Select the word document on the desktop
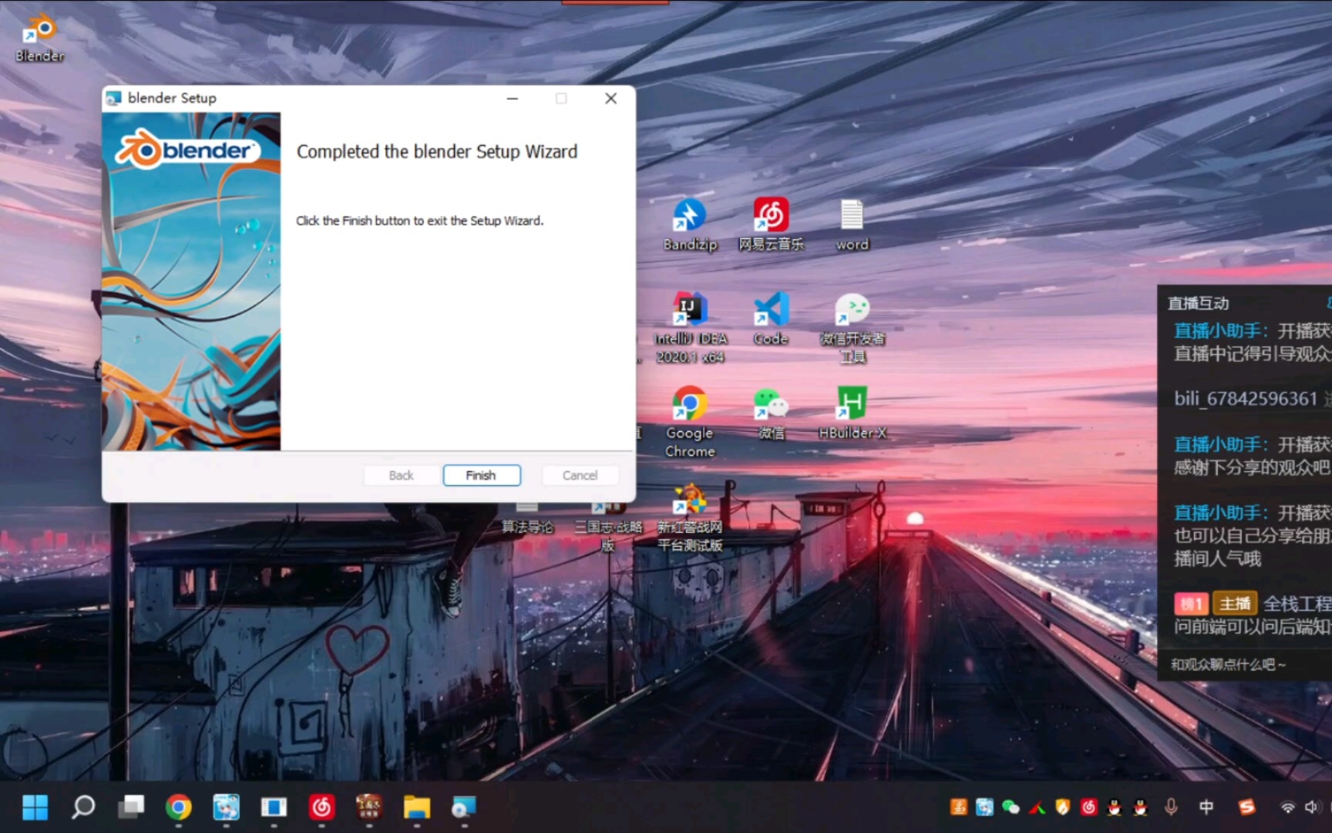Viewport: 1332px width, 833px height. pyautogui.click(x=852, y=224)
